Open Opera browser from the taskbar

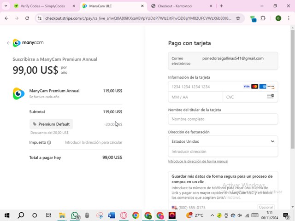[x=124, y=215]
